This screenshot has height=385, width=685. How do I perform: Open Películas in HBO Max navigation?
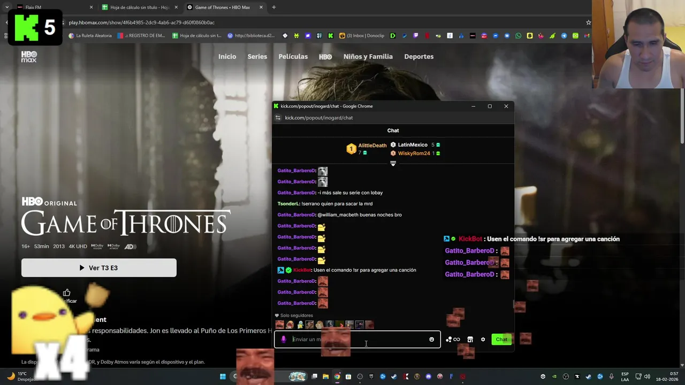(x=293, y=57)
